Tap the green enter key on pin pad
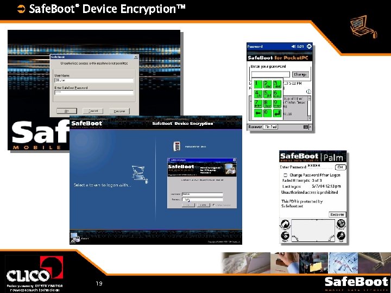Viewport: 391px width, 293px height. (277, 113)
